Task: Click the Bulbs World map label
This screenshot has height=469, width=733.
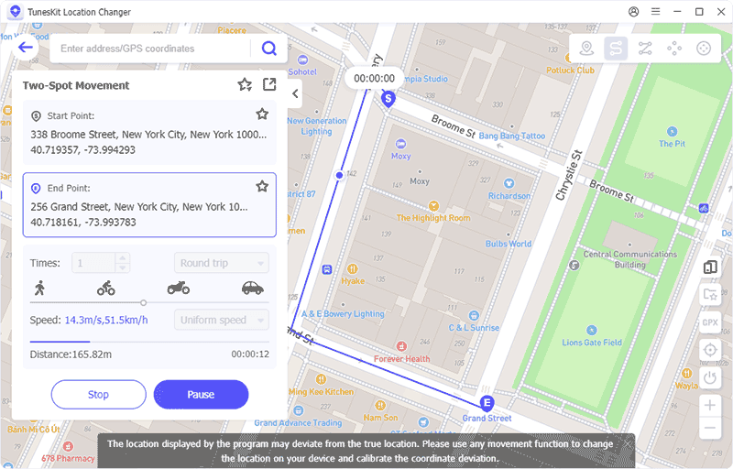Action: pyautogui.click(x=509, y=244)
